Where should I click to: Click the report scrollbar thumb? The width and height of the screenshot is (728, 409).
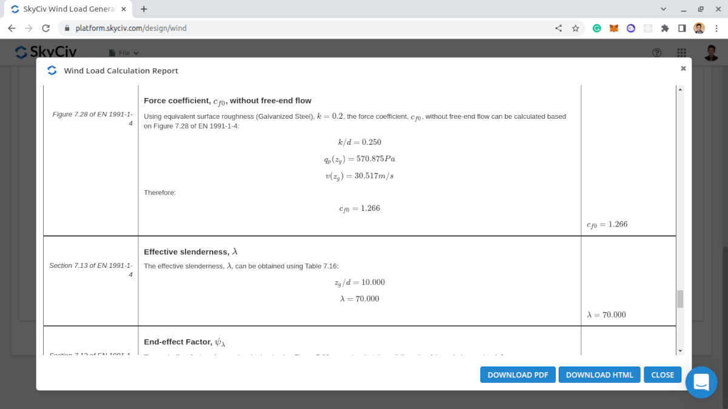[680, 299]
